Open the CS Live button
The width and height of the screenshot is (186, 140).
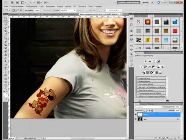tap(163, 2)
